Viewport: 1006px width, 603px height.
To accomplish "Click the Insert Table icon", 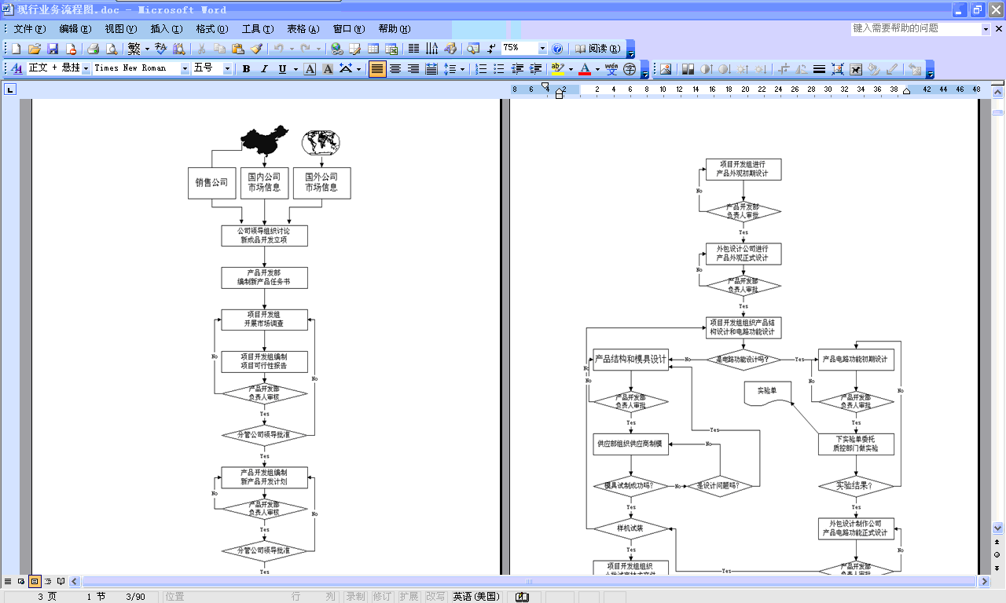I will click(x=374, y=49).
